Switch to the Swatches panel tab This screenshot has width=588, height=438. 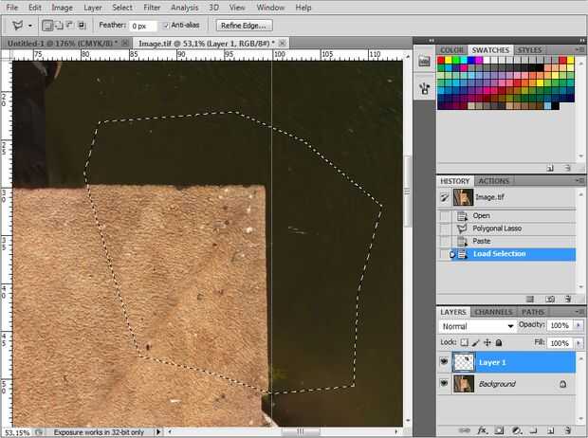[490, 50]
